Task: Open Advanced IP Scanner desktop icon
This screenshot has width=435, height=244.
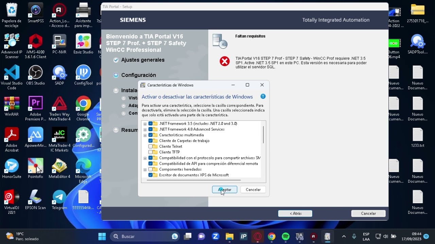Action: [x=12, y=46]
